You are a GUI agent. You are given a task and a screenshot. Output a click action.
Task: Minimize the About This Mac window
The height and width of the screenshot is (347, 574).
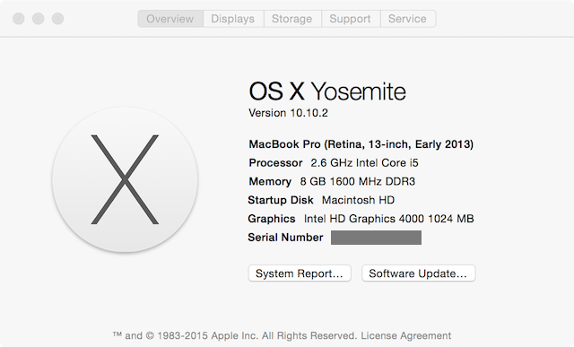coord(38,19)
